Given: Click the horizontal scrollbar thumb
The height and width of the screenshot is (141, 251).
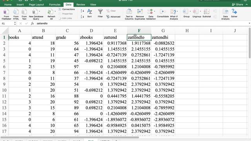Looking at the screenshot, I should click(70, 137).
